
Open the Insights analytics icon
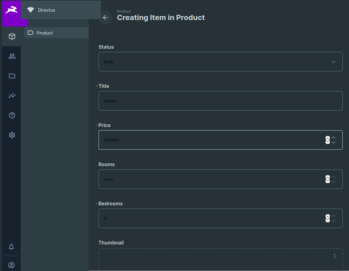point(11,95)
